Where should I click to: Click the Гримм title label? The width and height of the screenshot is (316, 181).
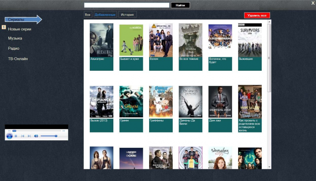[x=124, y=120]
